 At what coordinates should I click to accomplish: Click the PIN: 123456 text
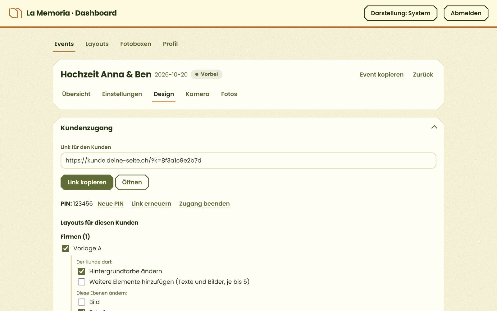click(x=77, y=204)
